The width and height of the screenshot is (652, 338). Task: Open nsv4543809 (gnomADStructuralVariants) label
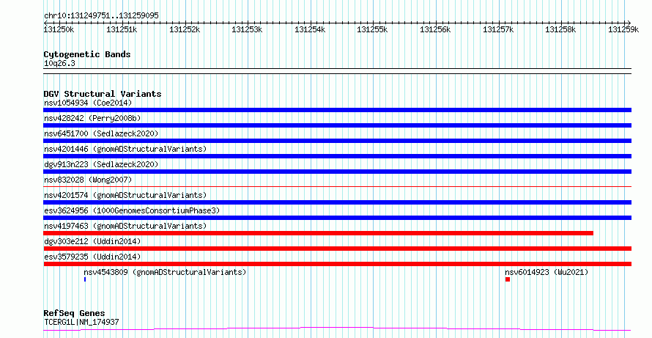pyautogui.click(x=165, y=272)
